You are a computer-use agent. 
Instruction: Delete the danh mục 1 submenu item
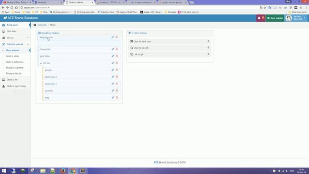[x=117, y=84]
